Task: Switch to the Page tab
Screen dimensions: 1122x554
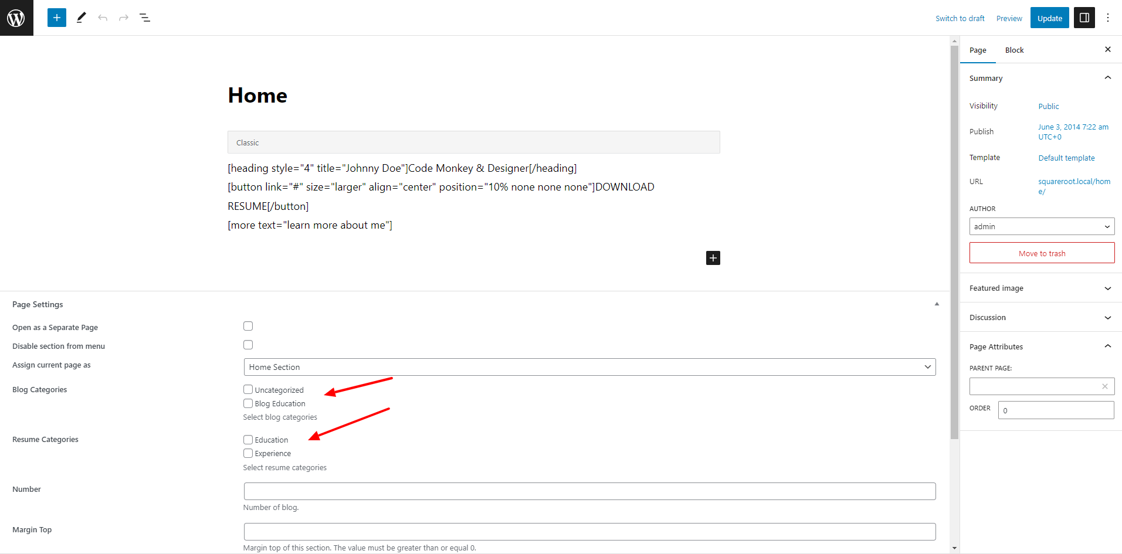Action: coord(978,50)
